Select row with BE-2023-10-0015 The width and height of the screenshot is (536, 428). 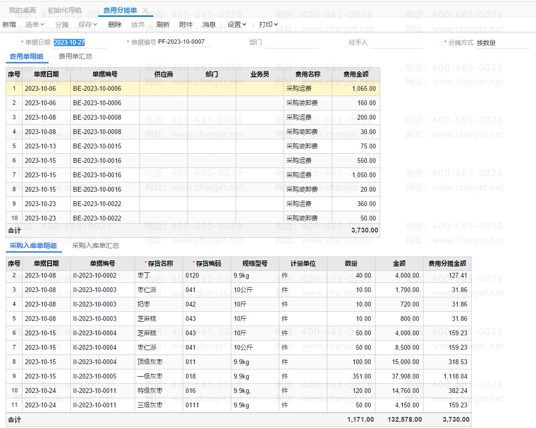(x=97, y=146)
